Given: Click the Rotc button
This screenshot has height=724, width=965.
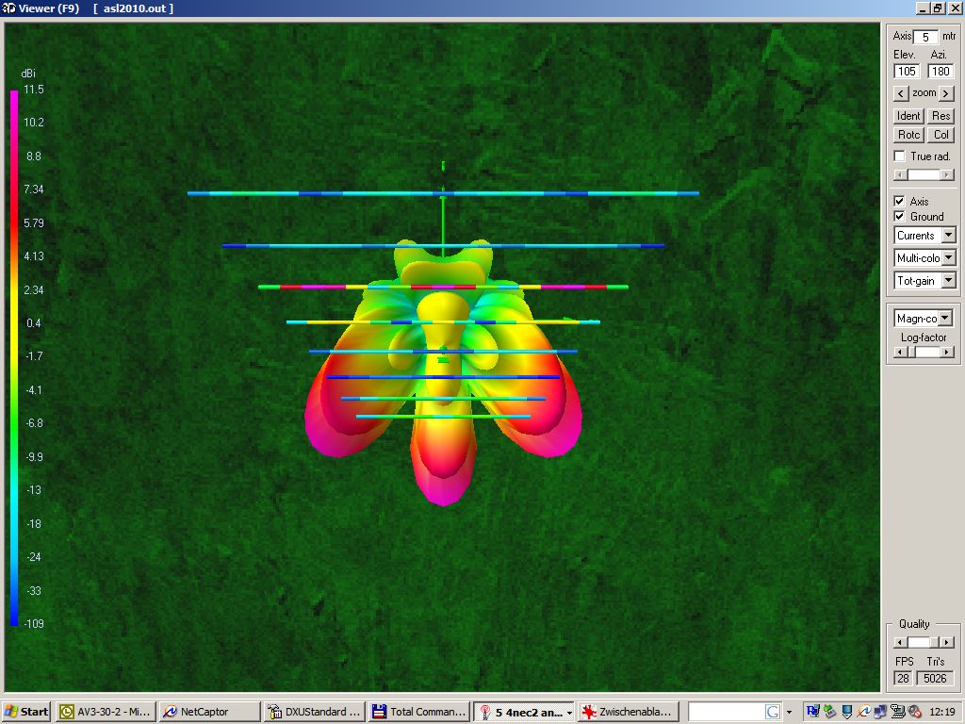Looking at the screenshot, I should 908,134.
